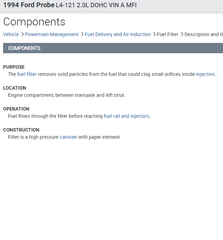Click the chevron following Powertrain Management
This screenshot has height=240, width=223.
coord(82,34)
